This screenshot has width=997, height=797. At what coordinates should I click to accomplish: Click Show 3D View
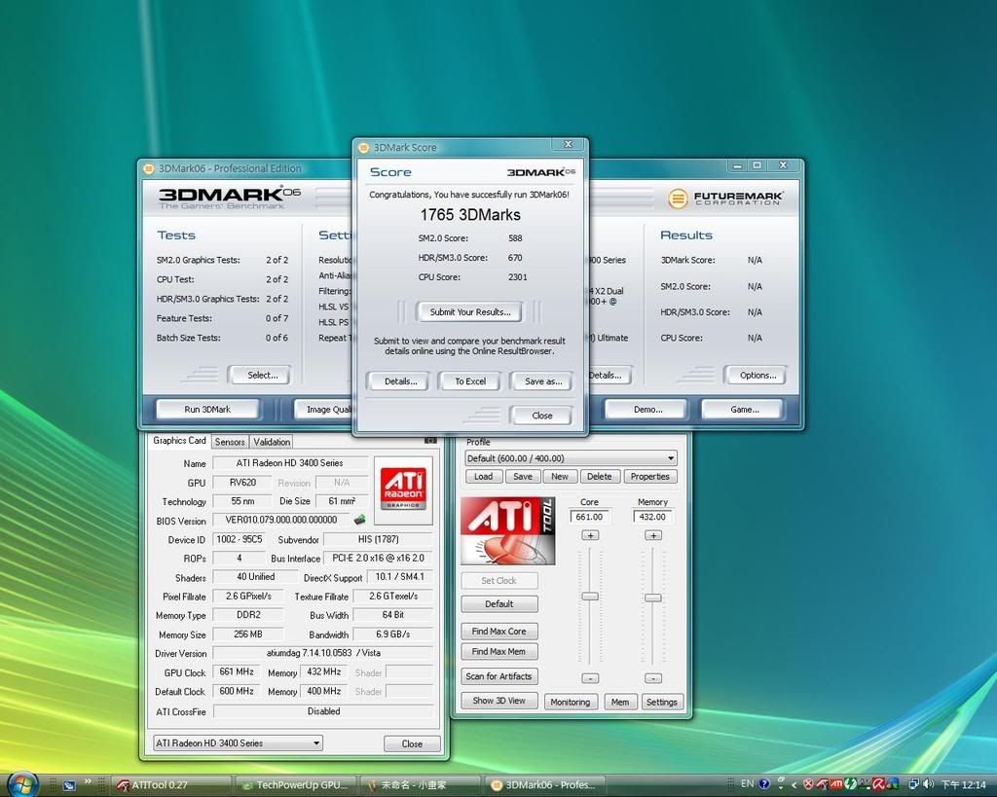tap(499, 701)
